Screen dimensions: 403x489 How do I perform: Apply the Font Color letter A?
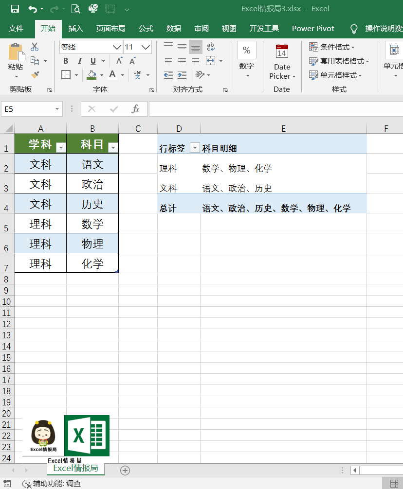(112, 75)
